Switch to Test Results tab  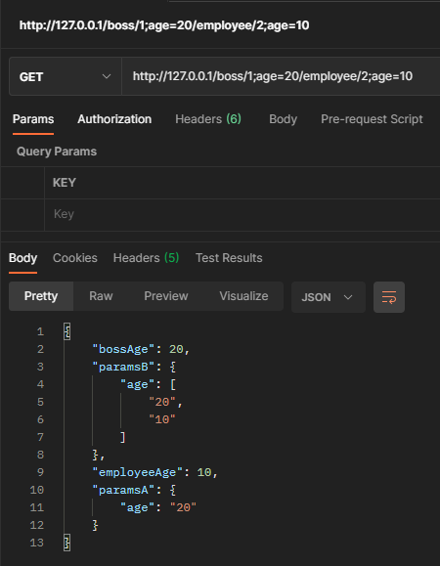click(x=229, y=258)
